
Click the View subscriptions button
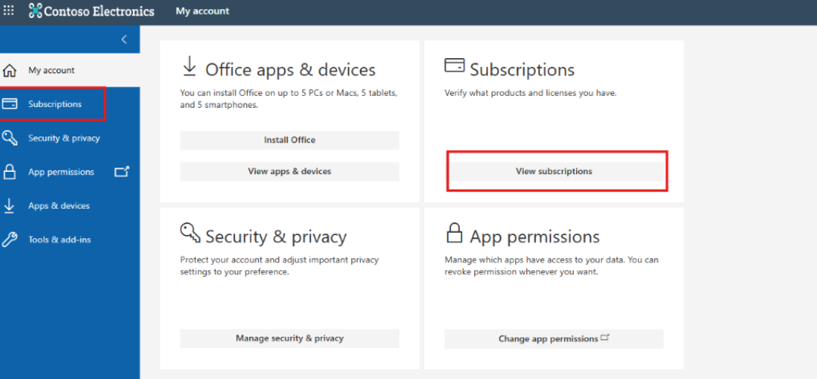554,172
